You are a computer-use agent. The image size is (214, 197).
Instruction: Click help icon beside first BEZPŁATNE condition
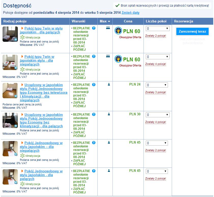[x=94, y=28]
